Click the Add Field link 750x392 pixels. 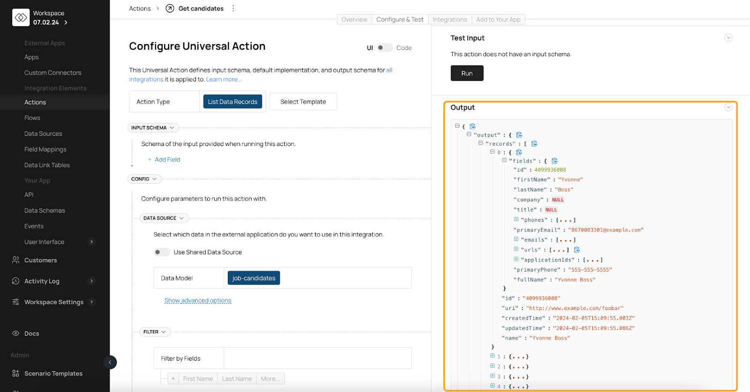coord(164,159)
